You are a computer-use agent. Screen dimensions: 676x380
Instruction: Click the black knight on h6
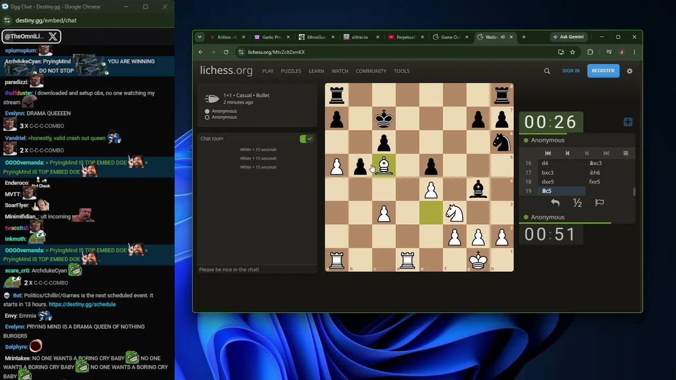click(x=502, y=142)
